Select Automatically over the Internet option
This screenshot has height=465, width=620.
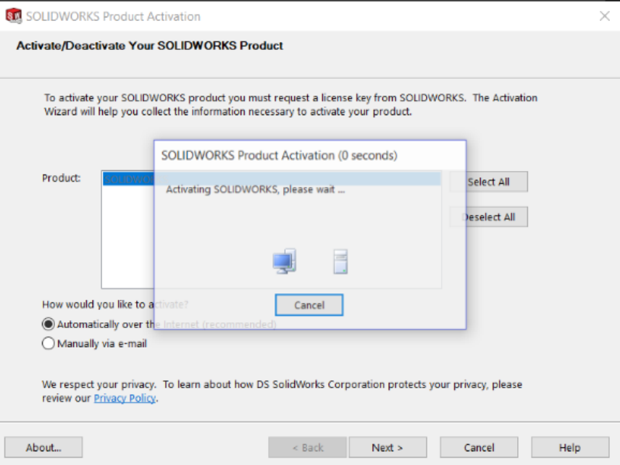49,324
